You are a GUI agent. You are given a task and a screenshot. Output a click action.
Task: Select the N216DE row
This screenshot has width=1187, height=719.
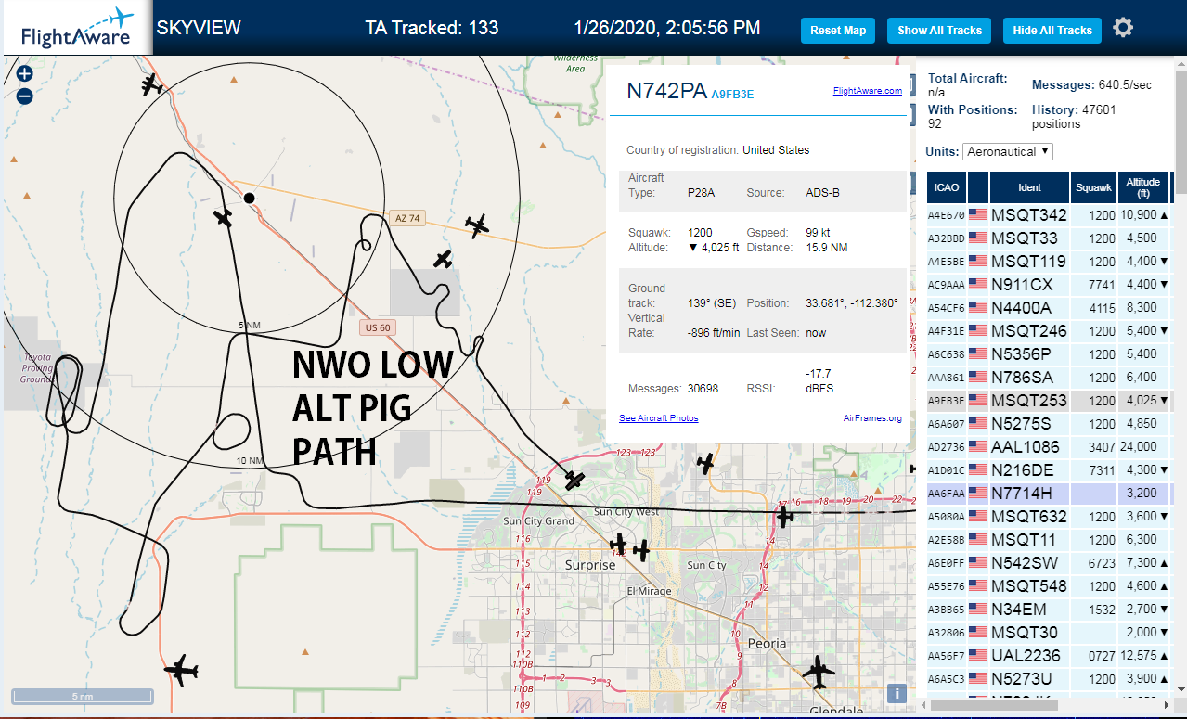[1049, 470]
